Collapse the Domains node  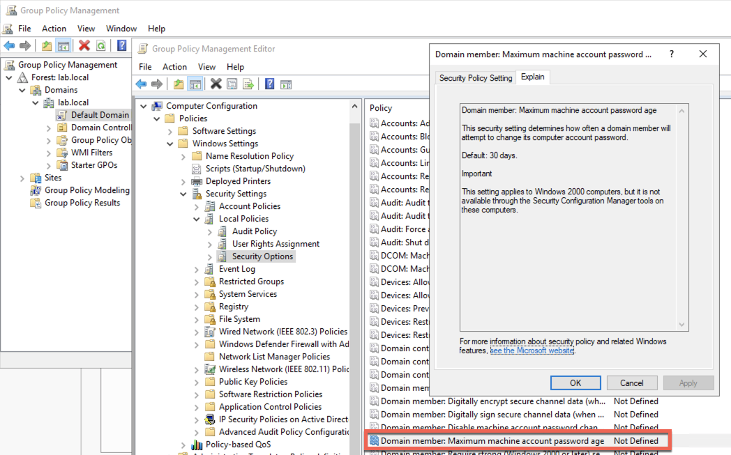point(22,90)
